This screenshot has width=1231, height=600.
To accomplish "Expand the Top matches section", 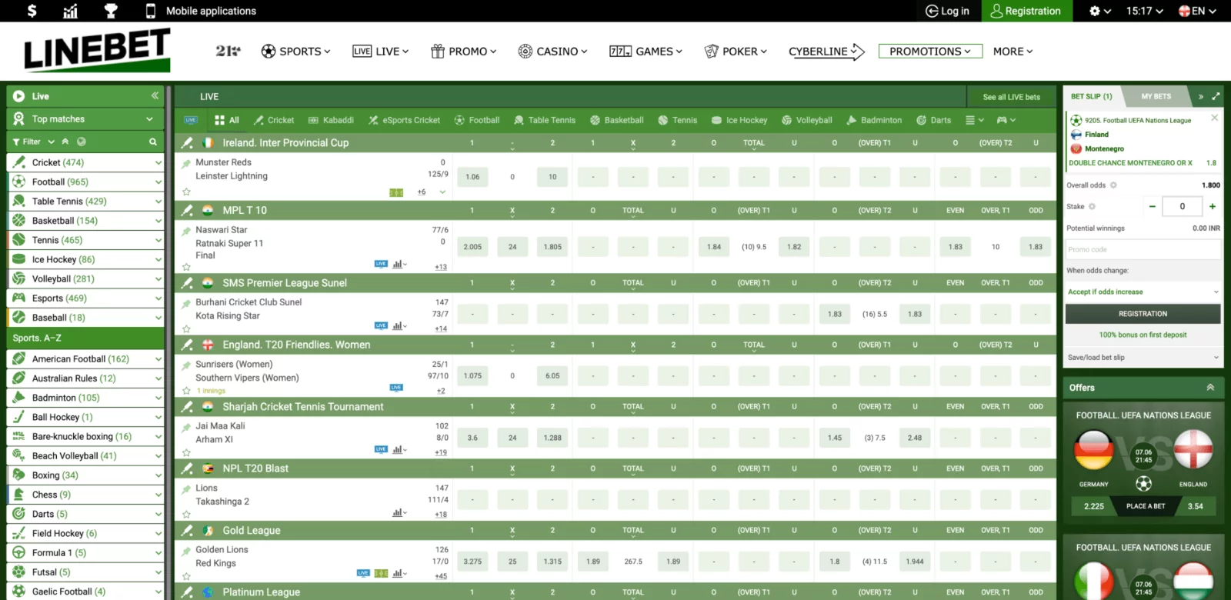I will 85,119.
